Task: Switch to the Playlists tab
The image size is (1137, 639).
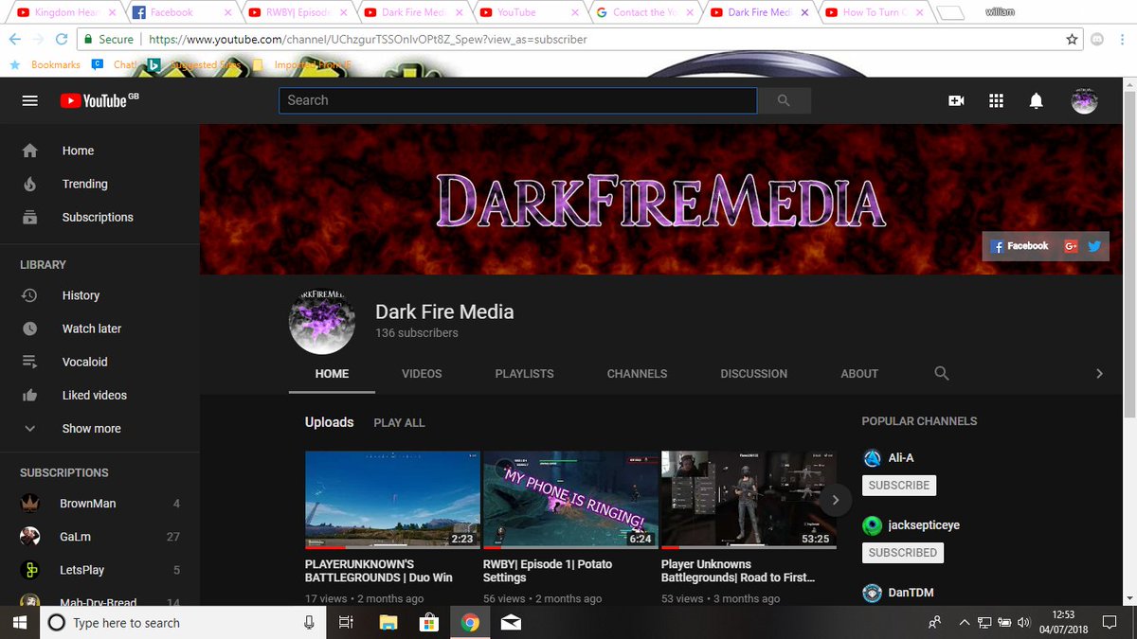Action: tap(524, 374)
